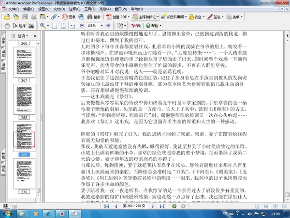Image resolution: width=290 pixels, height=218 pixels.
Task: Open the 编辑(E) menu
Action: (x=29, y=9)
